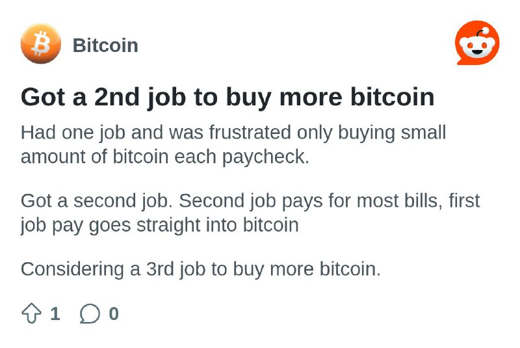520x348 pixels.
Task: Click the orange Bitcoin community avatar
Action: pyautogui.click(x=41, y=44)
